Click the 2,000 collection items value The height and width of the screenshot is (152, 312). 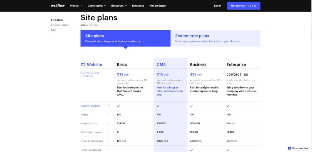(160, 132)
